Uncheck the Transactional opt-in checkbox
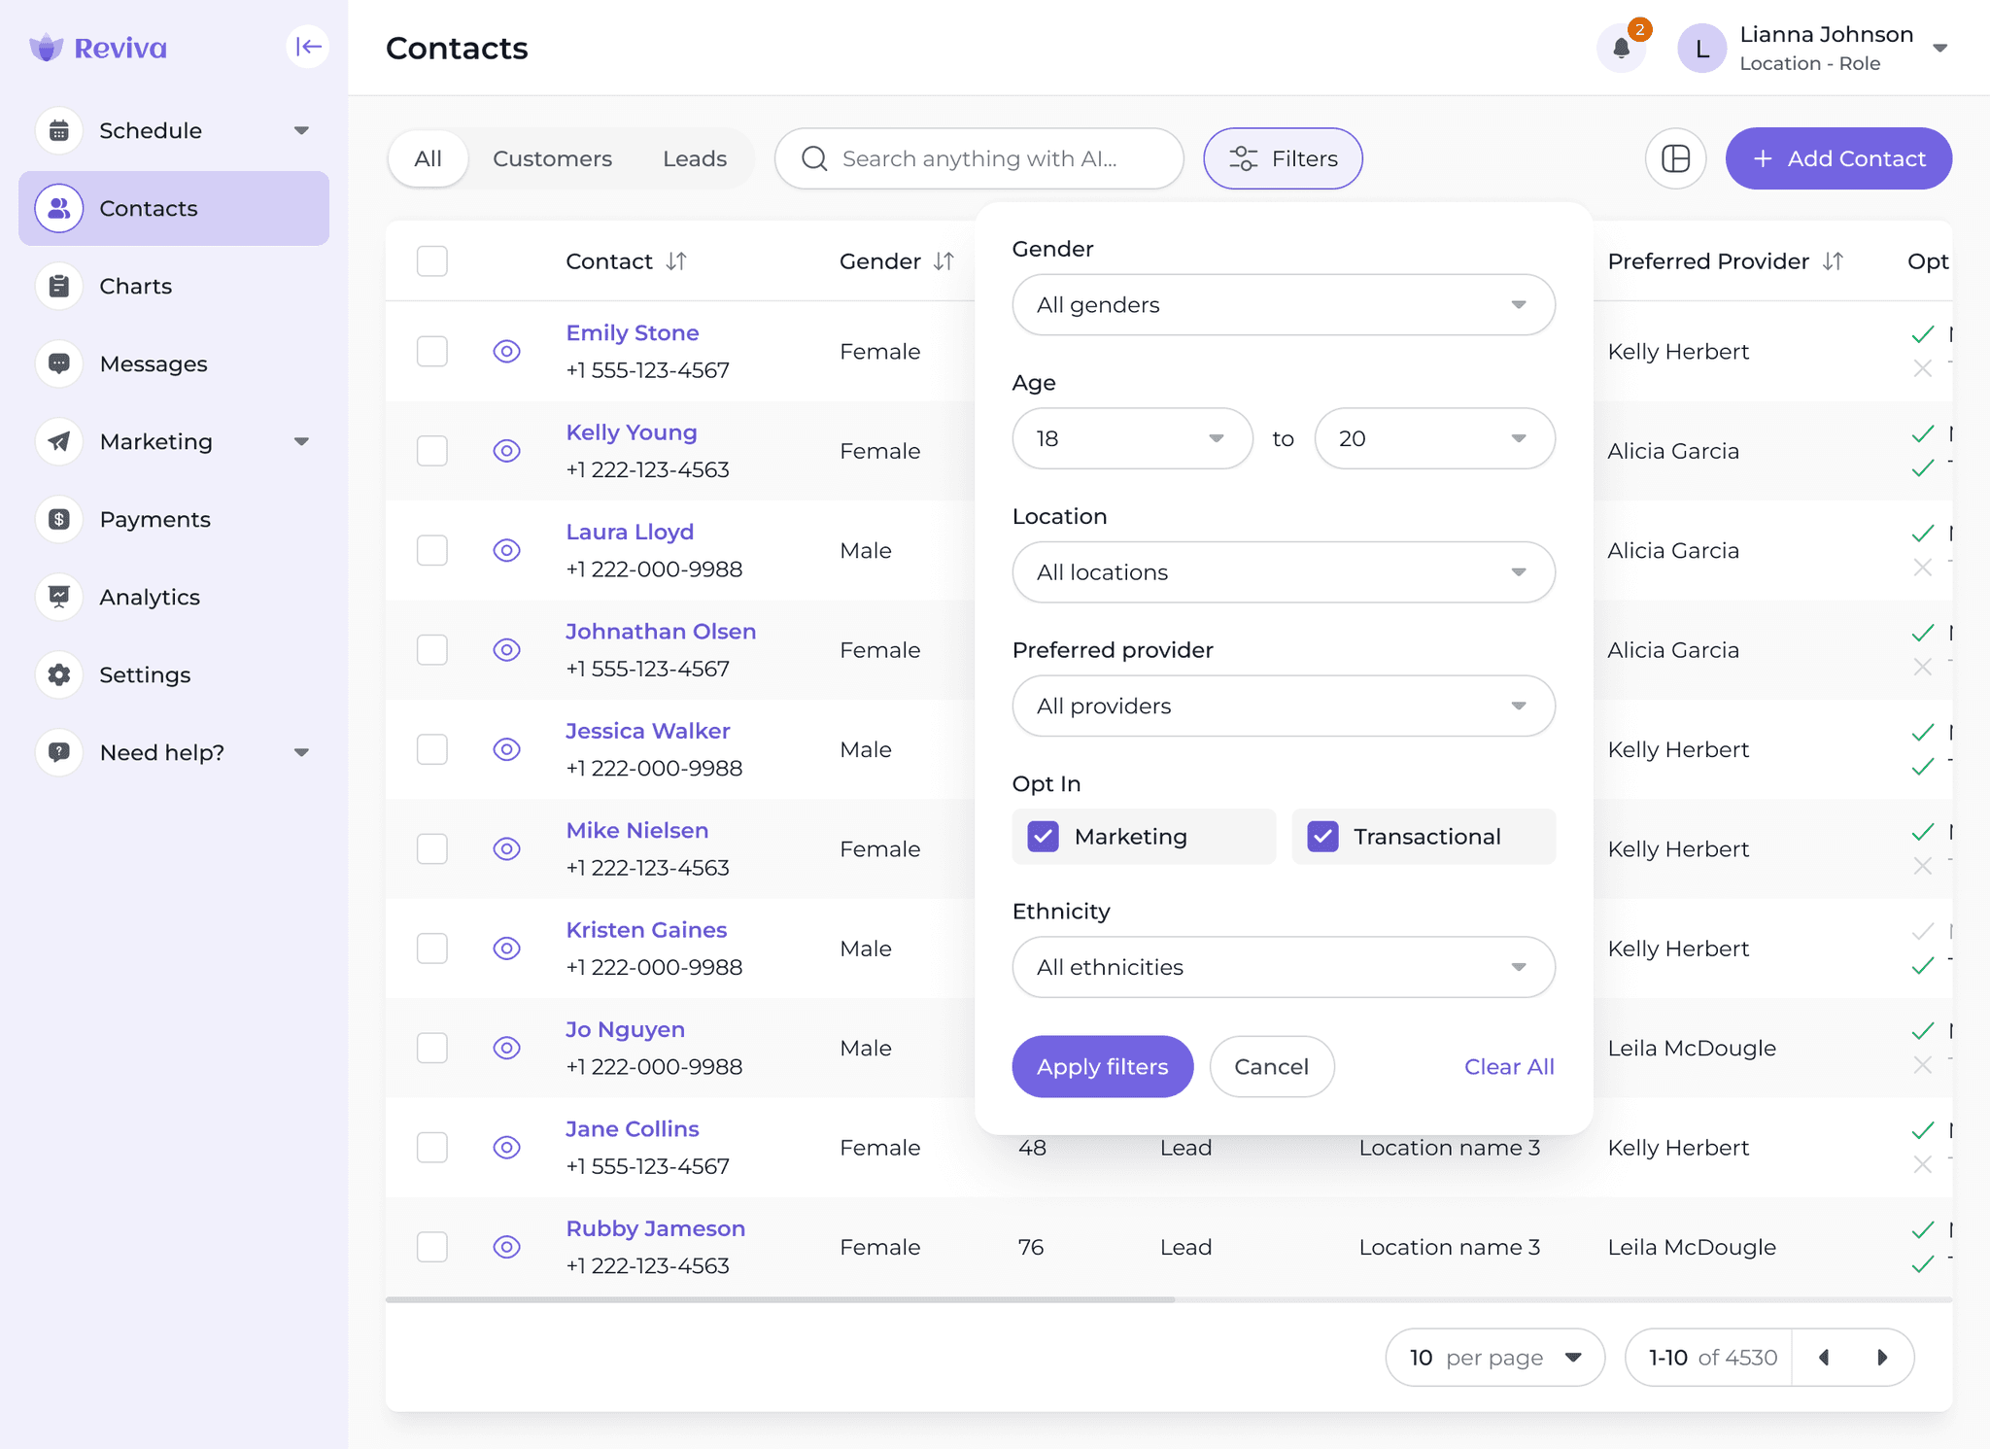The width and height of the screenshot is (1990, 1449). tap(1322, 837)
